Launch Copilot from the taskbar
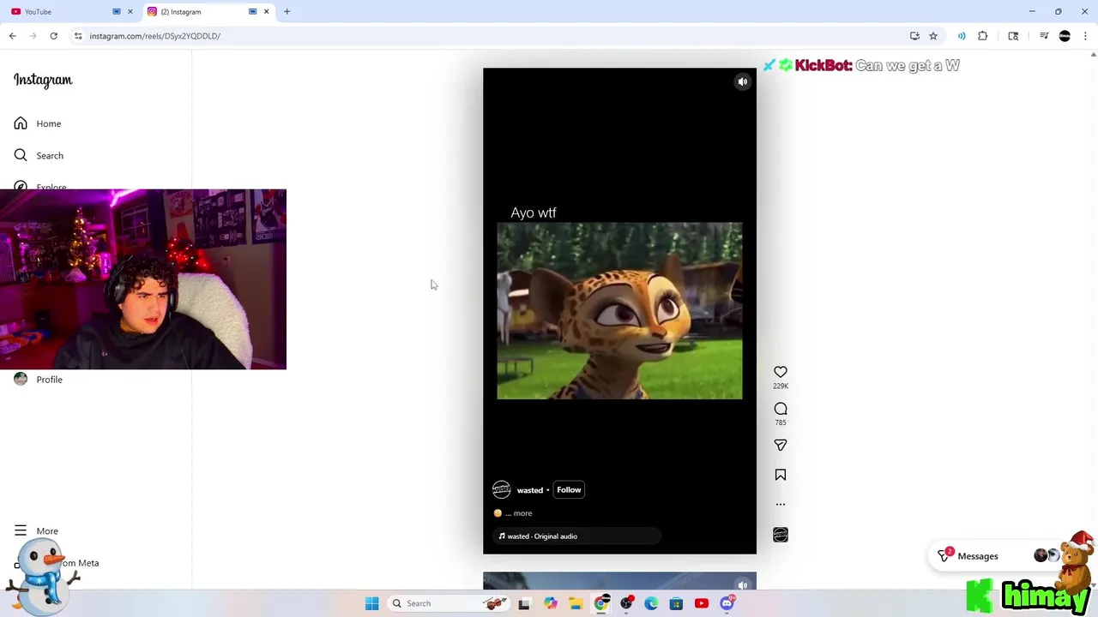 tap(551, 603)
